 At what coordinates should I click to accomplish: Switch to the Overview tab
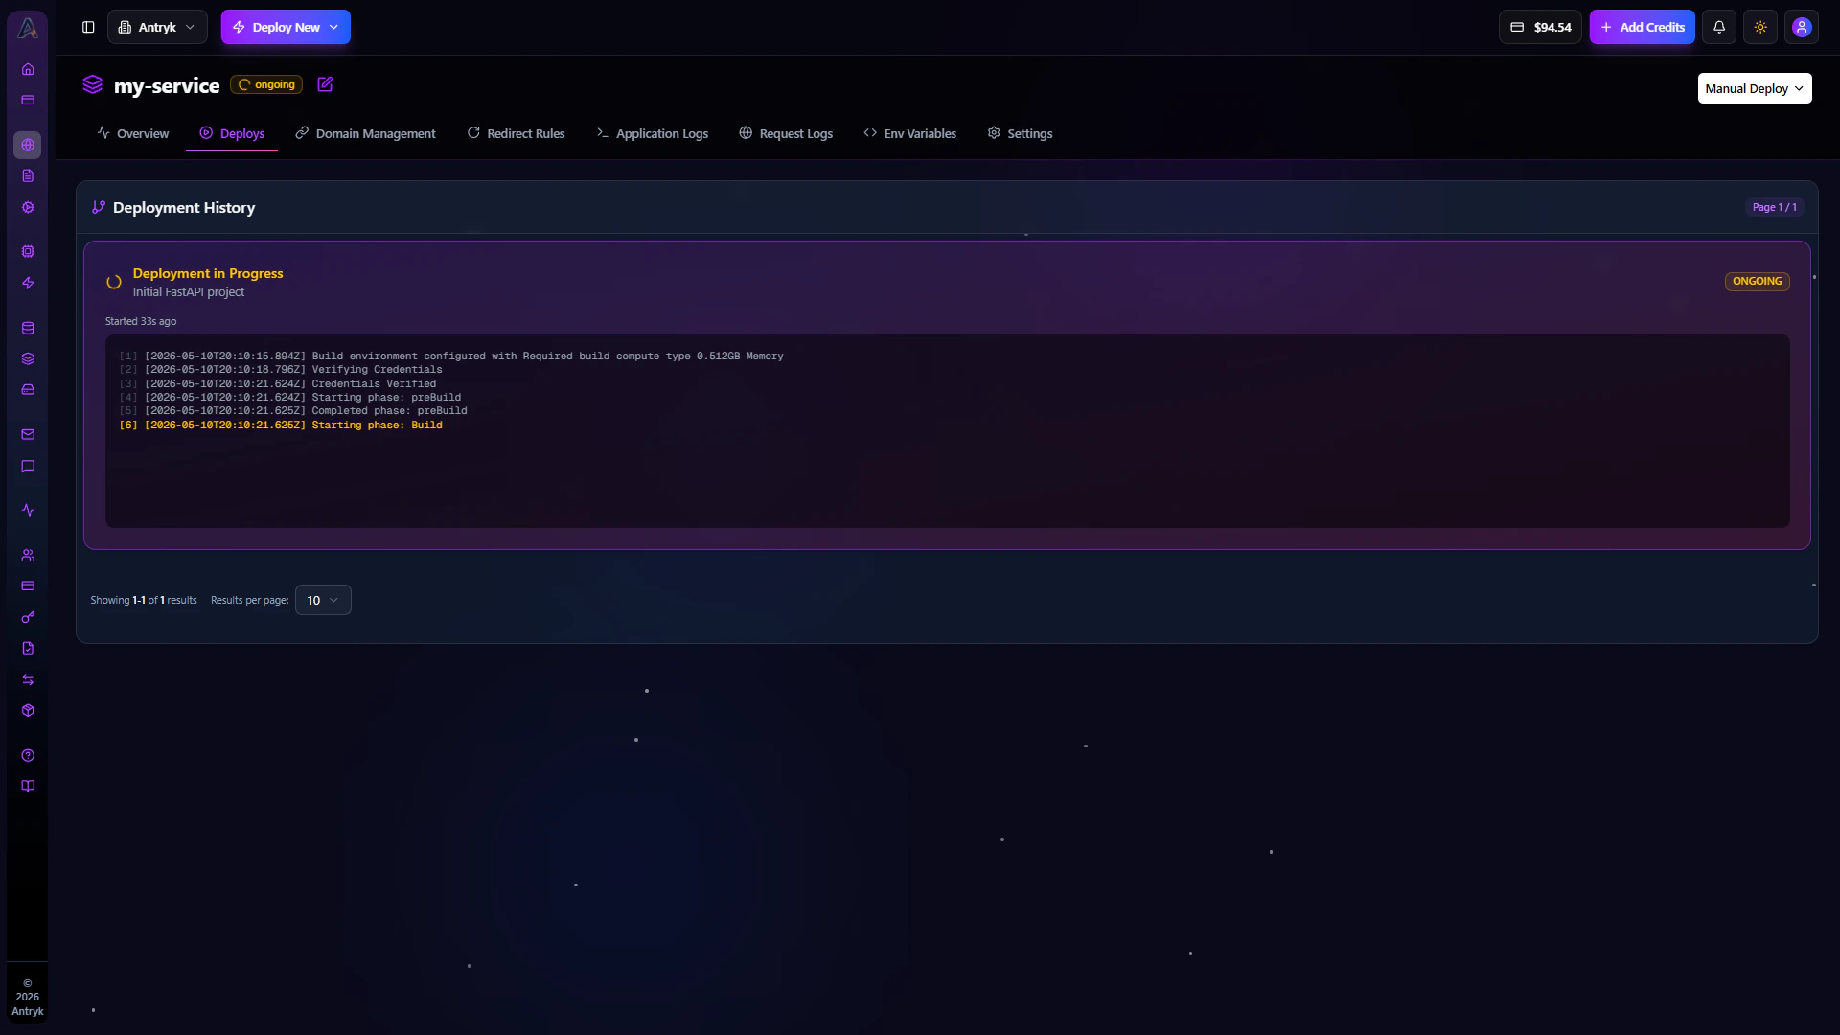point(133,133)
